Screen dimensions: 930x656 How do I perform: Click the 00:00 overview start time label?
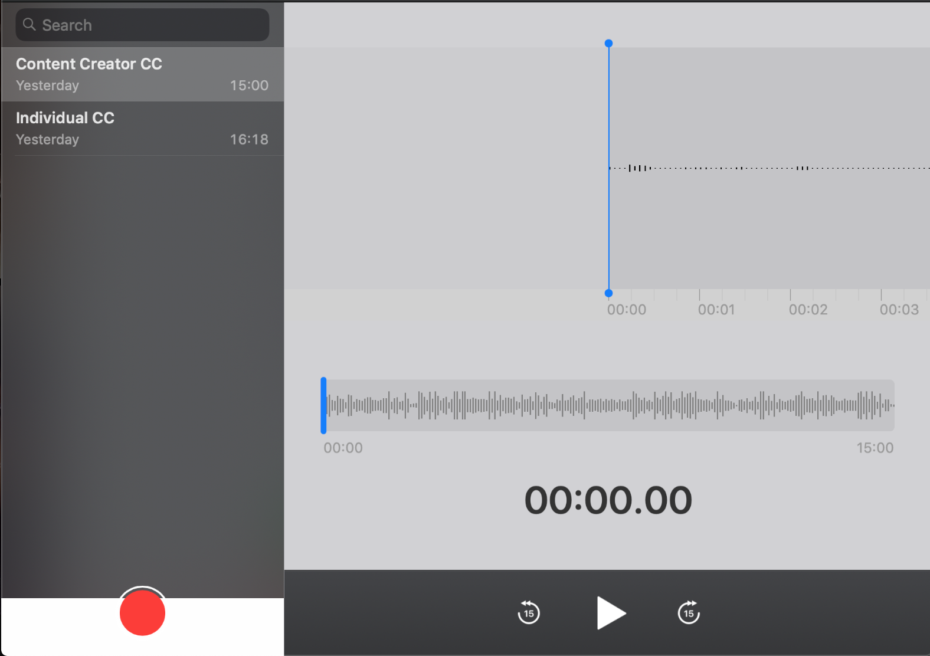pyautogui.click(x=343, y=448)
